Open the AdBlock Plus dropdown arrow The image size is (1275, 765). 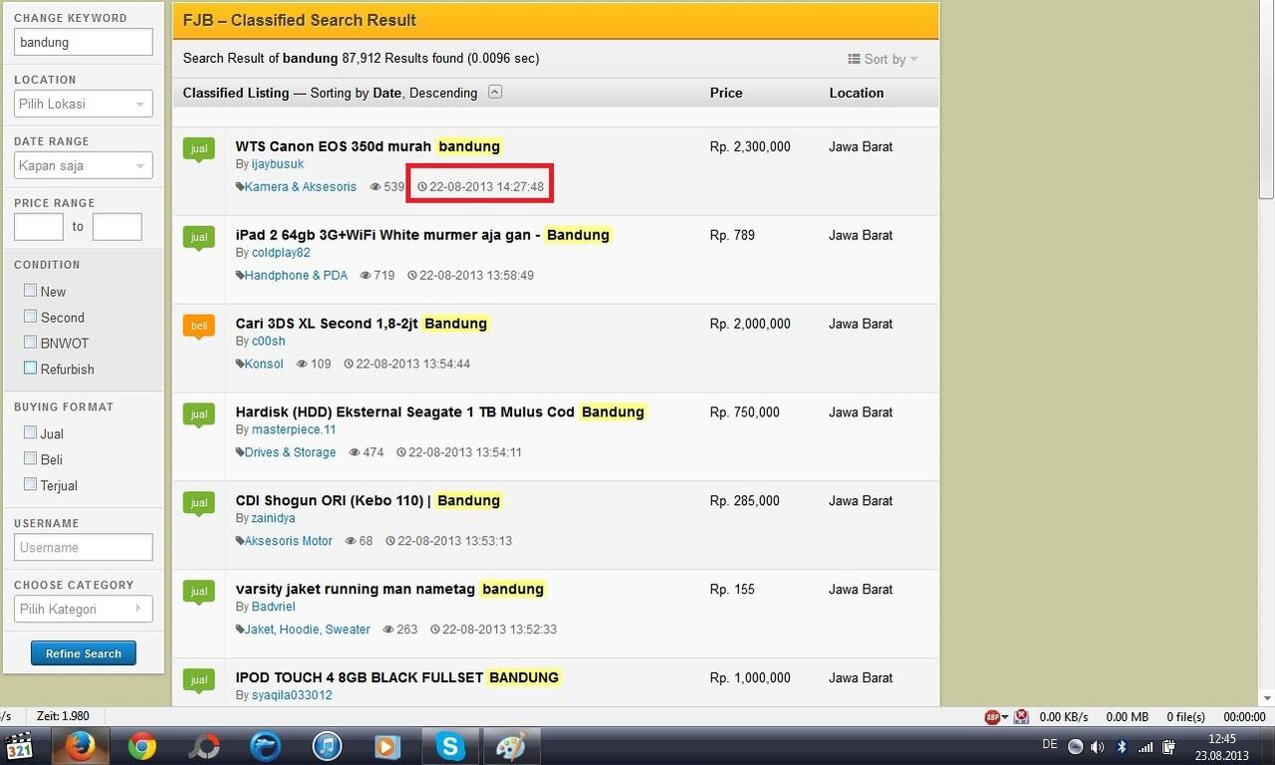1005,717
